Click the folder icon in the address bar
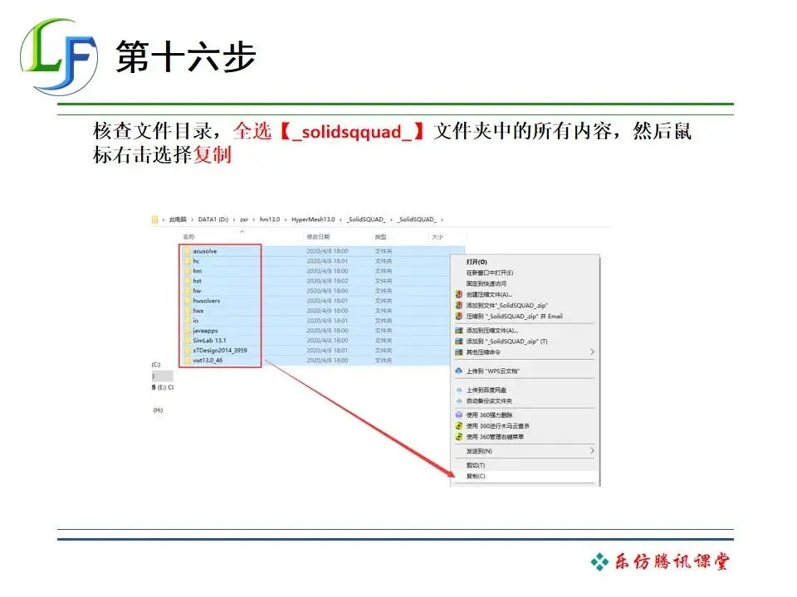 point(154,219)
